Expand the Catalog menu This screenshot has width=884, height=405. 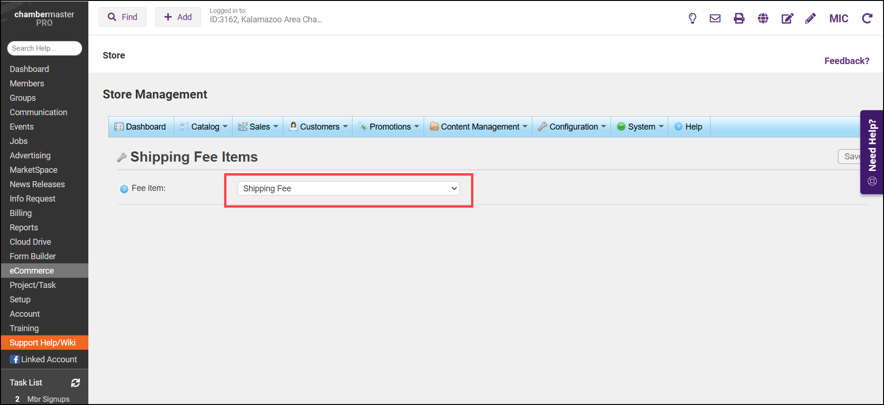coord(204,127)
